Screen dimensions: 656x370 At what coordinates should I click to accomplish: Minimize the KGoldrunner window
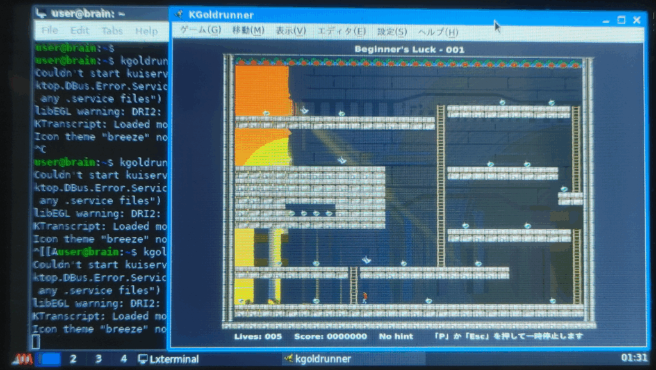[605, 21]
